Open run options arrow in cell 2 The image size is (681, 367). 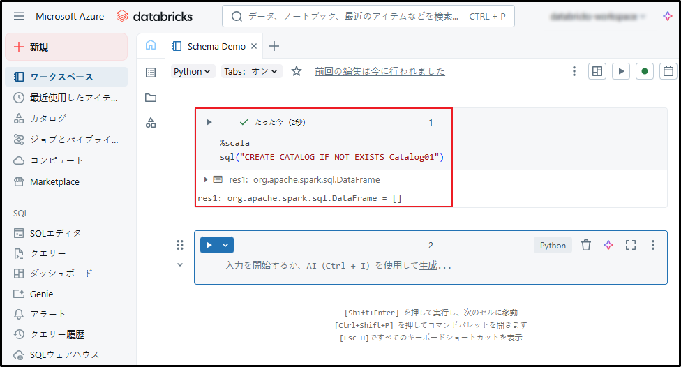[225, 245]
